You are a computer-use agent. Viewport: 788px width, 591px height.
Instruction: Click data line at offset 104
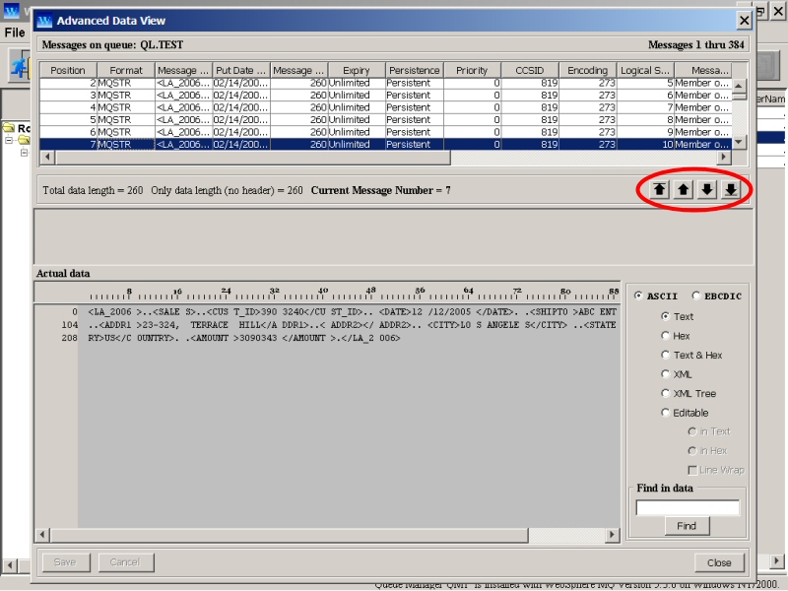click(x=352, y=325)
